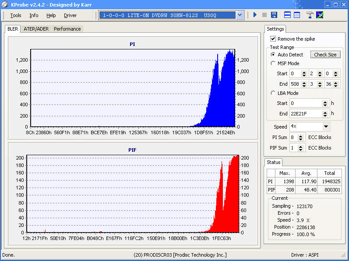This screenshot has width=349, height=261.
Task: Click the PI Total value 1948325
Action: click(x=329, y=181)
